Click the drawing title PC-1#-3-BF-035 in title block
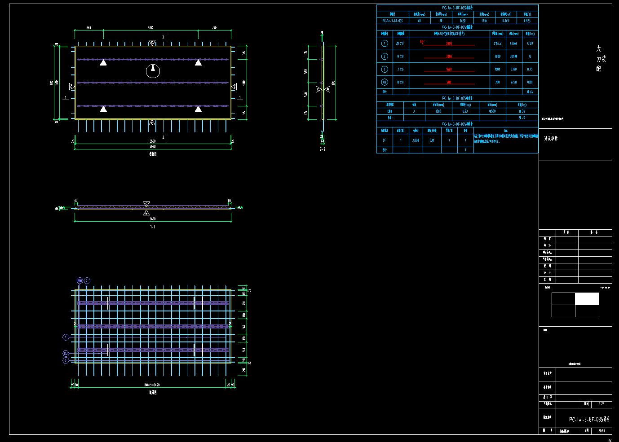Image resolution: width=619 pixels, height=442 pixels. (589, 420)
